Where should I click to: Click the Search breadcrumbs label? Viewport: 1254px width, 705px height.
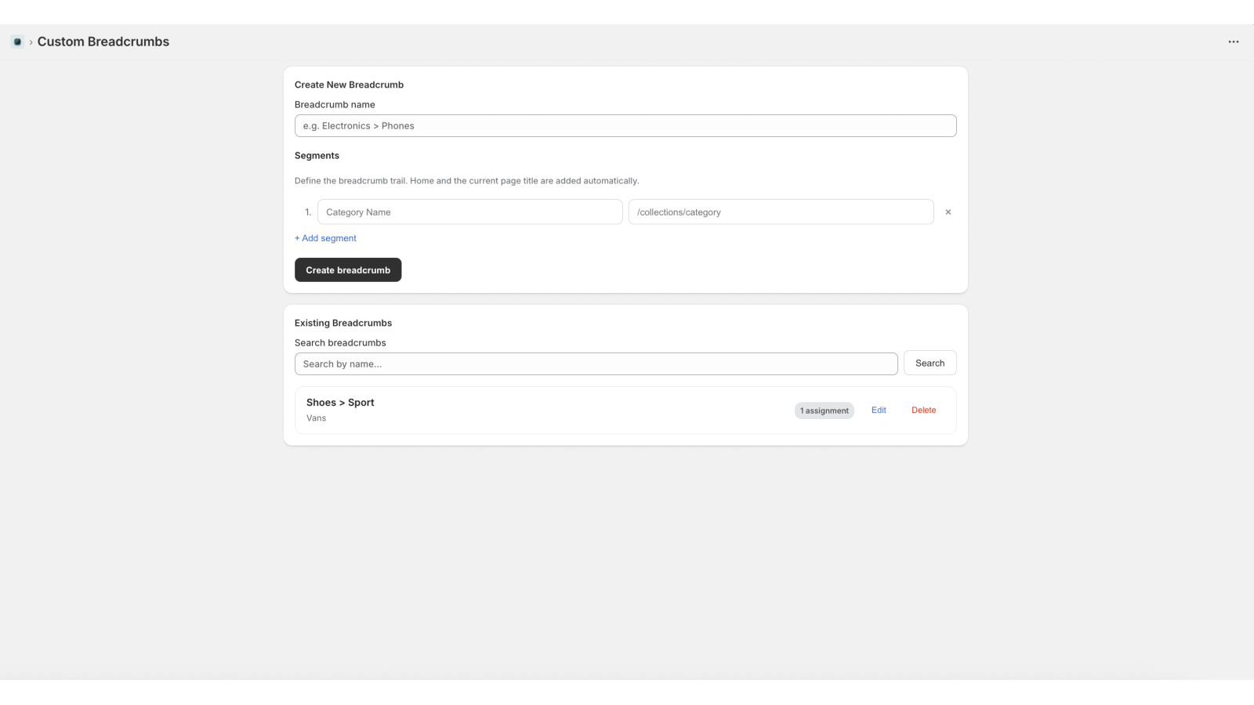[340, 343]
